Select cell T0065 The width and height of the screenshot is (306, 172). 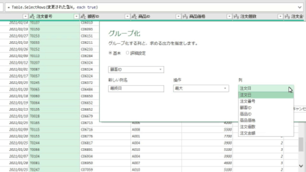pos(54,89)
